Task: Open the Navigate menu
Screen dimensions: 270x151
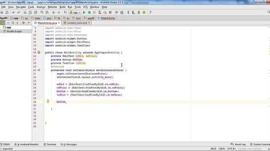Action: pyautogui.click(x=21, y=7)
